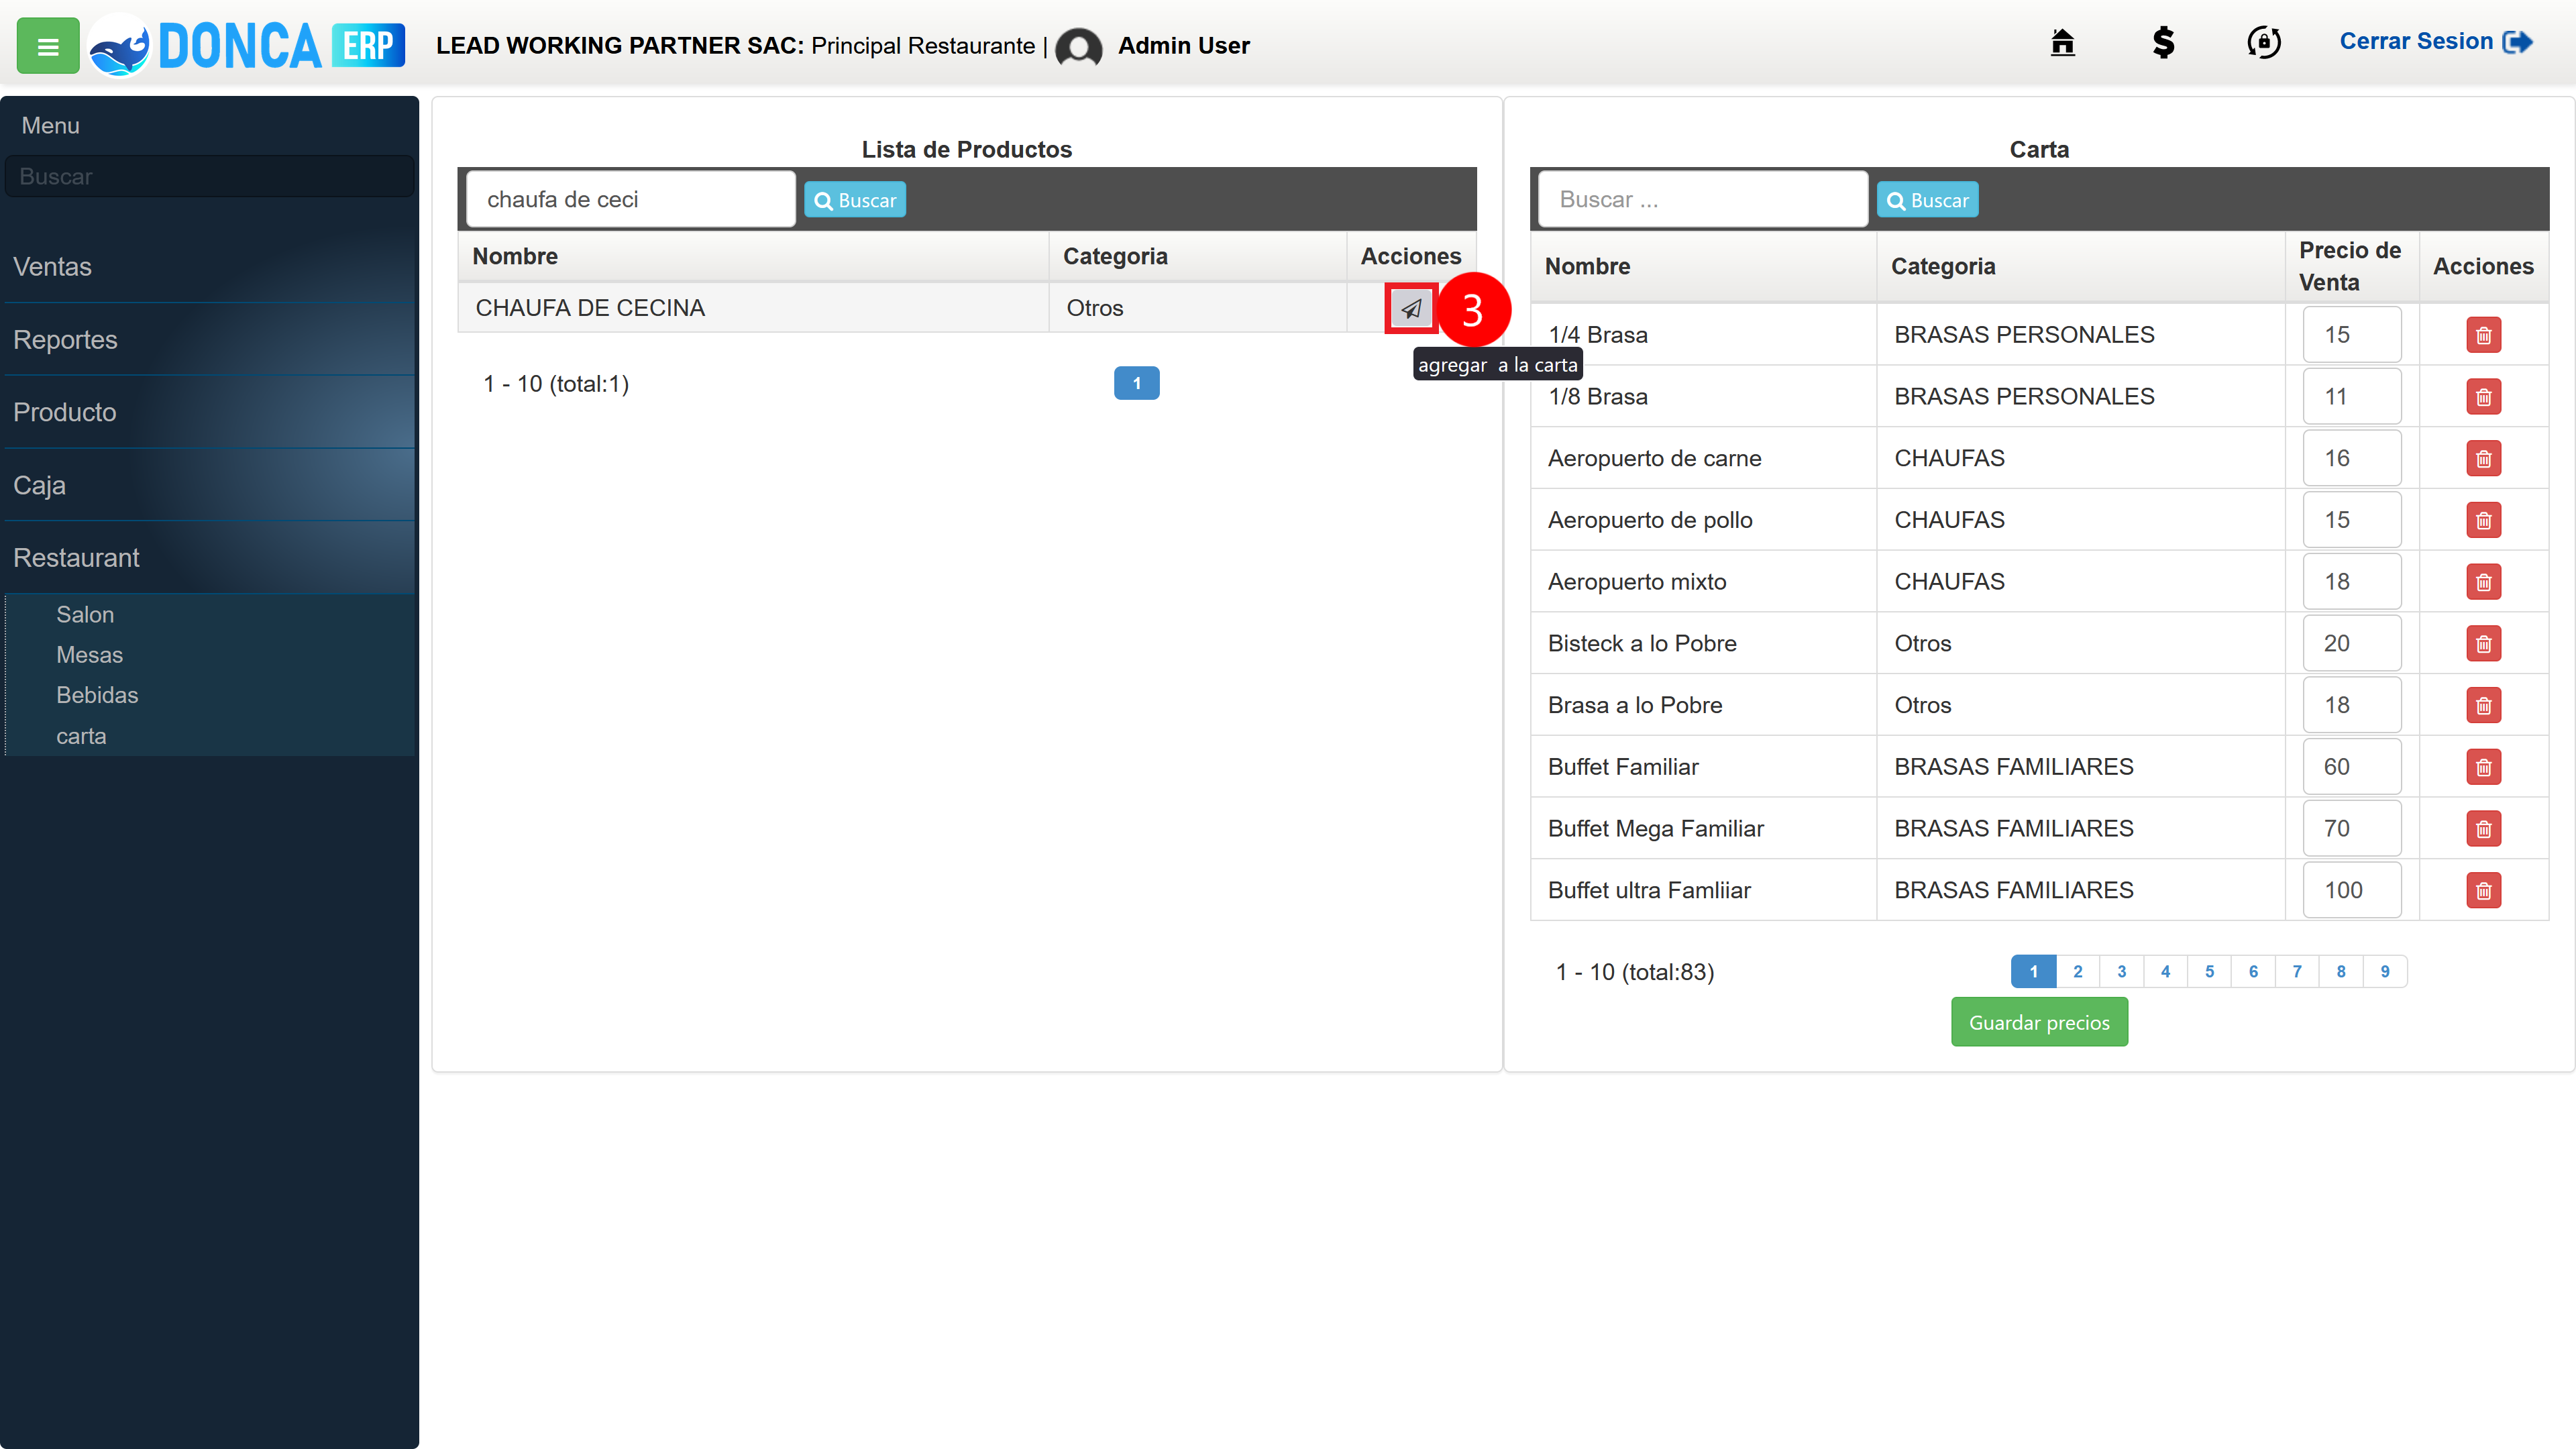2576x1449 pixels.
Task: Delete 1/8 Brasa from the carta
Action: pos(2483,397)
